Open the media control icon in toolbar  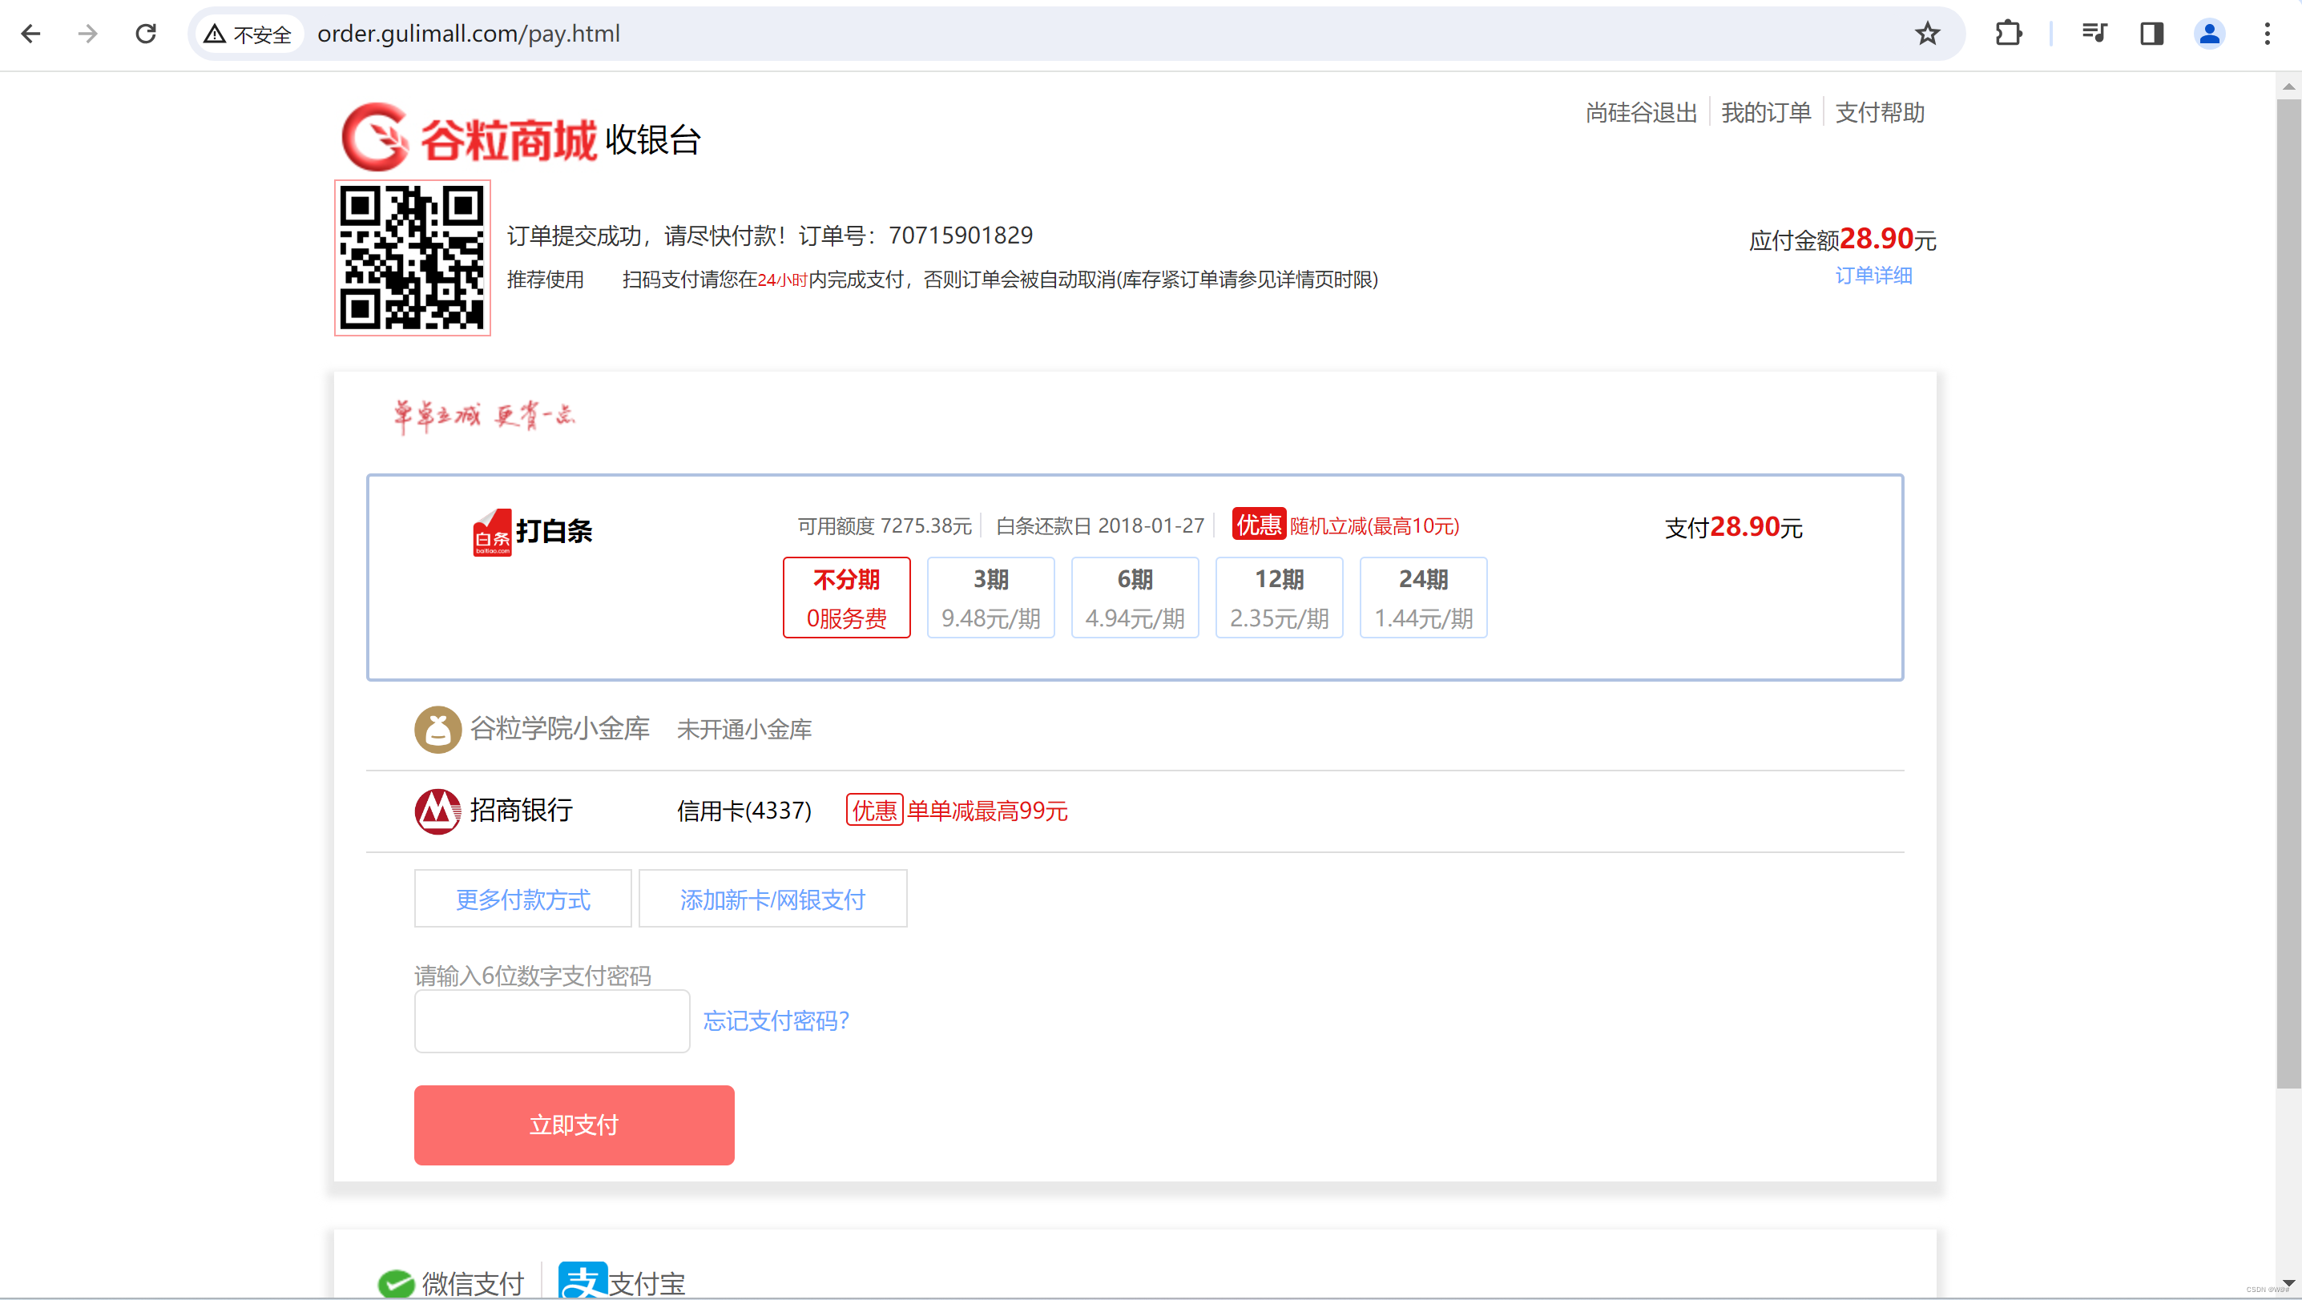click(2094, 34)
